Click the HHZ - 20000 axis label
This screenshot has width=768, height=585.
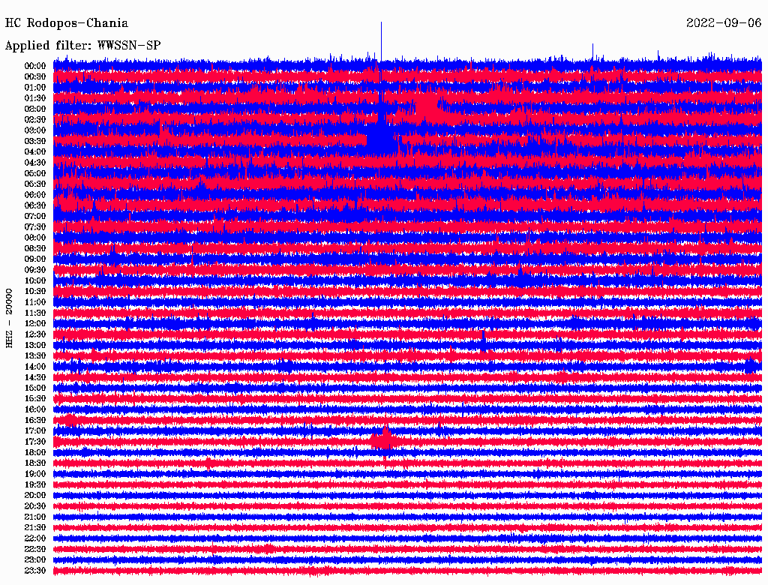pyautogui.click(x=9, y=319)
